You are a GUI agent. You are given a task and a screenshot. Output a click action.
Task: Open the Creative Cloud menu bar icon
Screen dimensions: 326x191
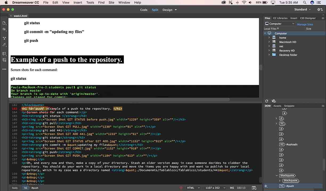[224, 2]
